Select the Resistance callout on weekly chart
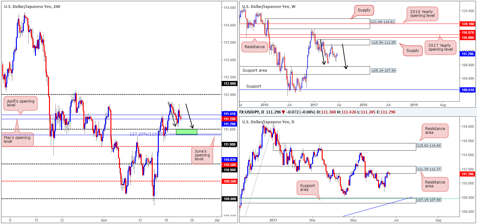Viewport: 477px width, 224px height. click(x=255, y=47)
